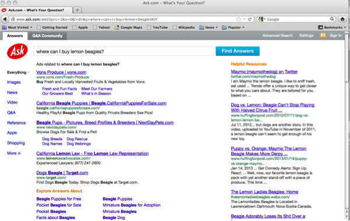Open Beagle Puppies for Free link
Image resolution: width=350 pixels, height=221 pixels.
click(59, 199)
